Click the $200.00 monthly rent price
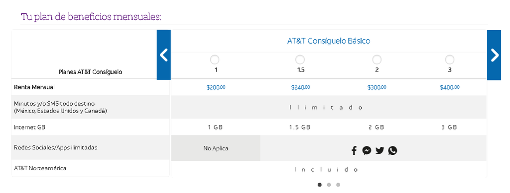This screenshot has height=193, width=510. click(216, 87)
